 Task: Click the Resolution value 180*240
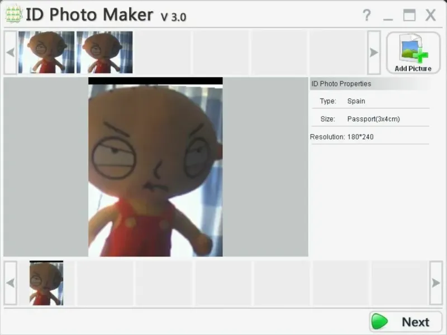pos(360,137)
